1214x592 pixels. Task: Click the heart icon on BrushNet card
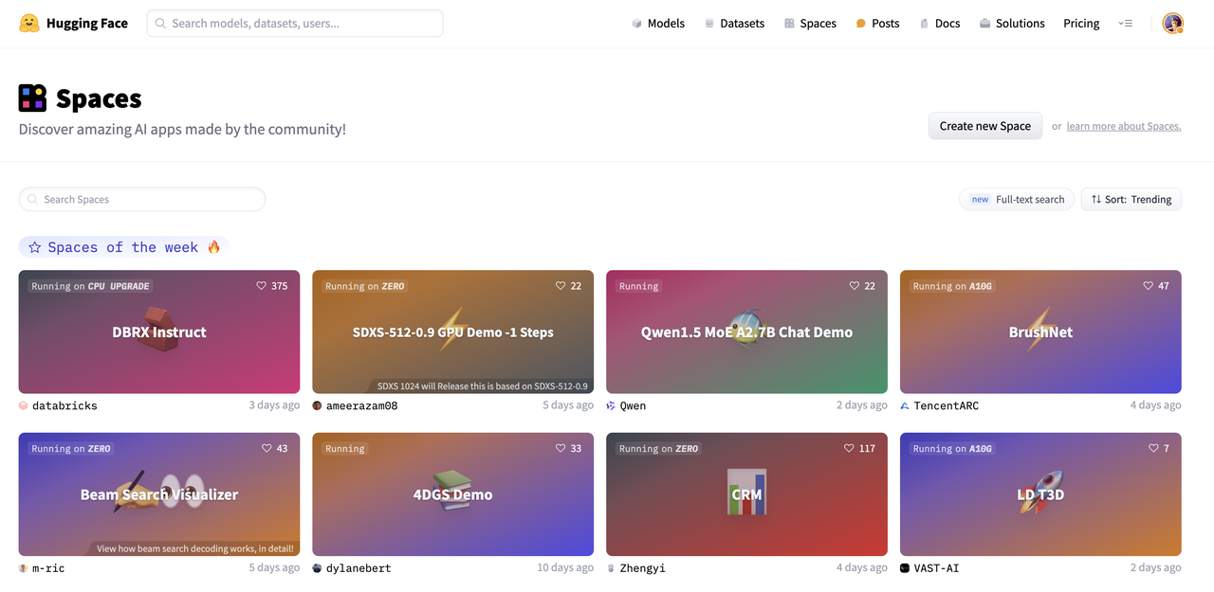[x=1149, y=286]
